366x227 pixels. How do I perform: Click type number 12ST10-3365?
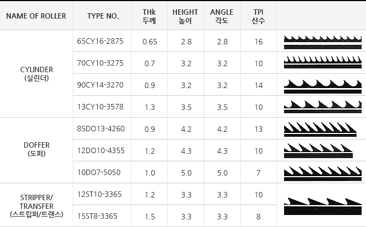99,194
